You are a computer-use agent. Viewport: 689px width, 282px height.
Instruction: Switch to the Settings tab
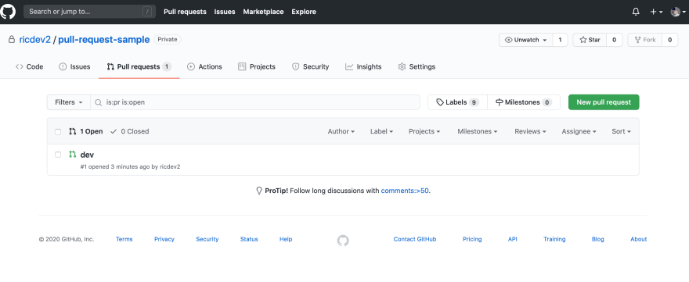tap(417, 66)
